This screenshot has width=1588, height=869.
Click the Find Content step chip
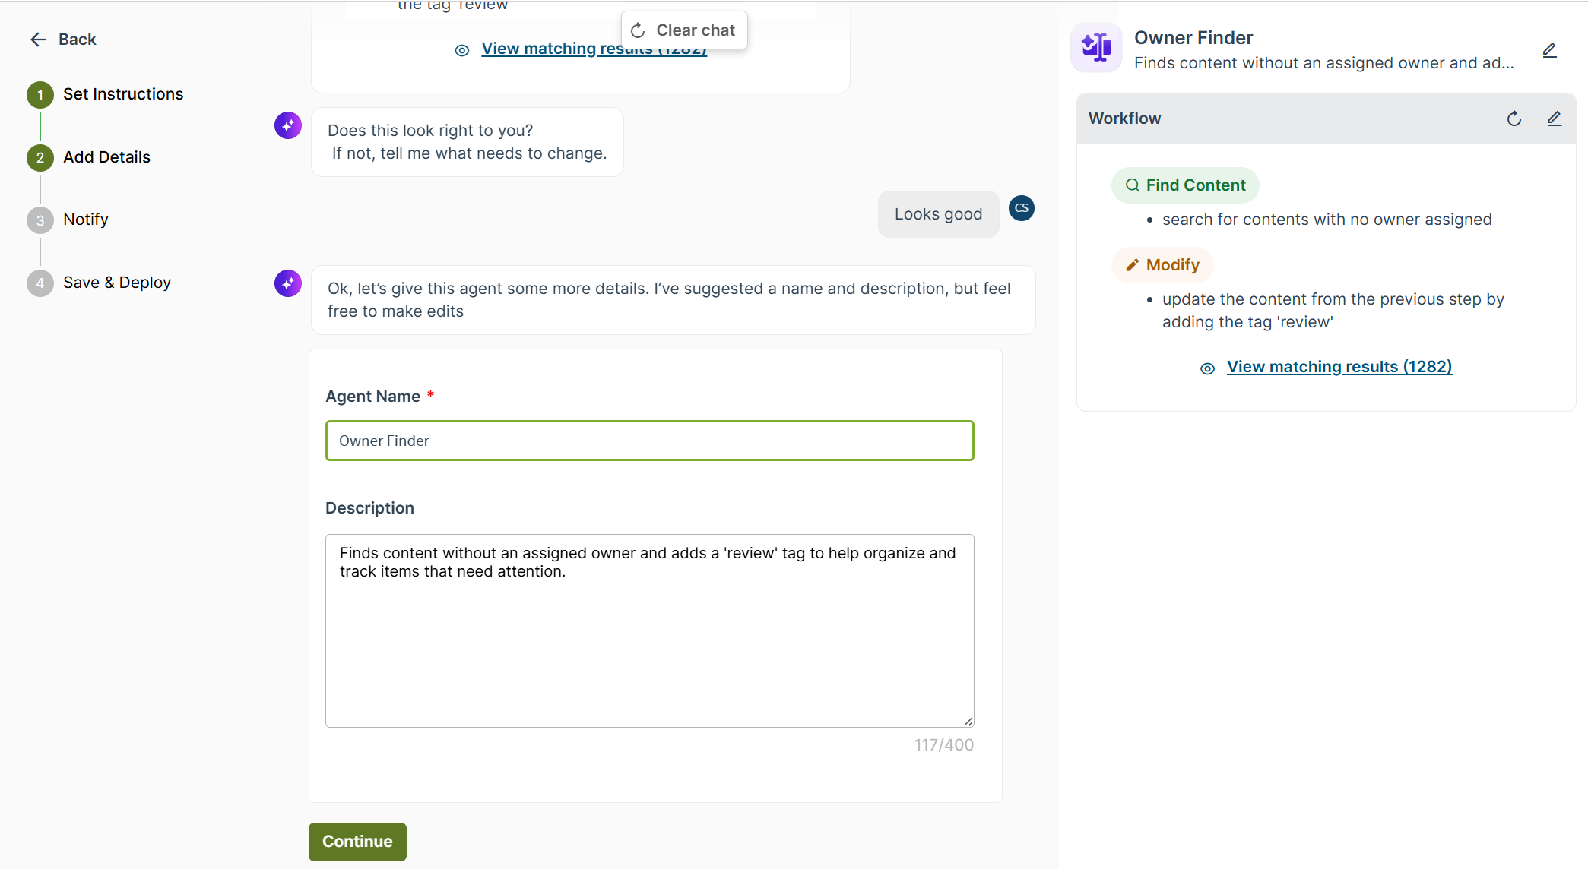1185,185
